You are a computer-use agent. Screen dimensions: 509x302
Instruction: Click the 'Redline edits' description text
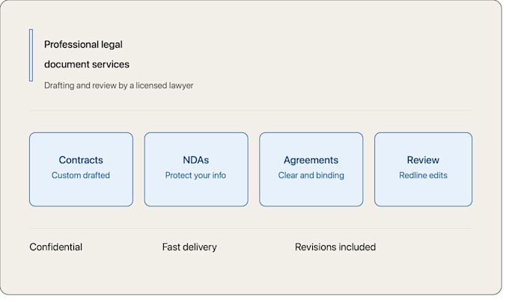[423, 176]
